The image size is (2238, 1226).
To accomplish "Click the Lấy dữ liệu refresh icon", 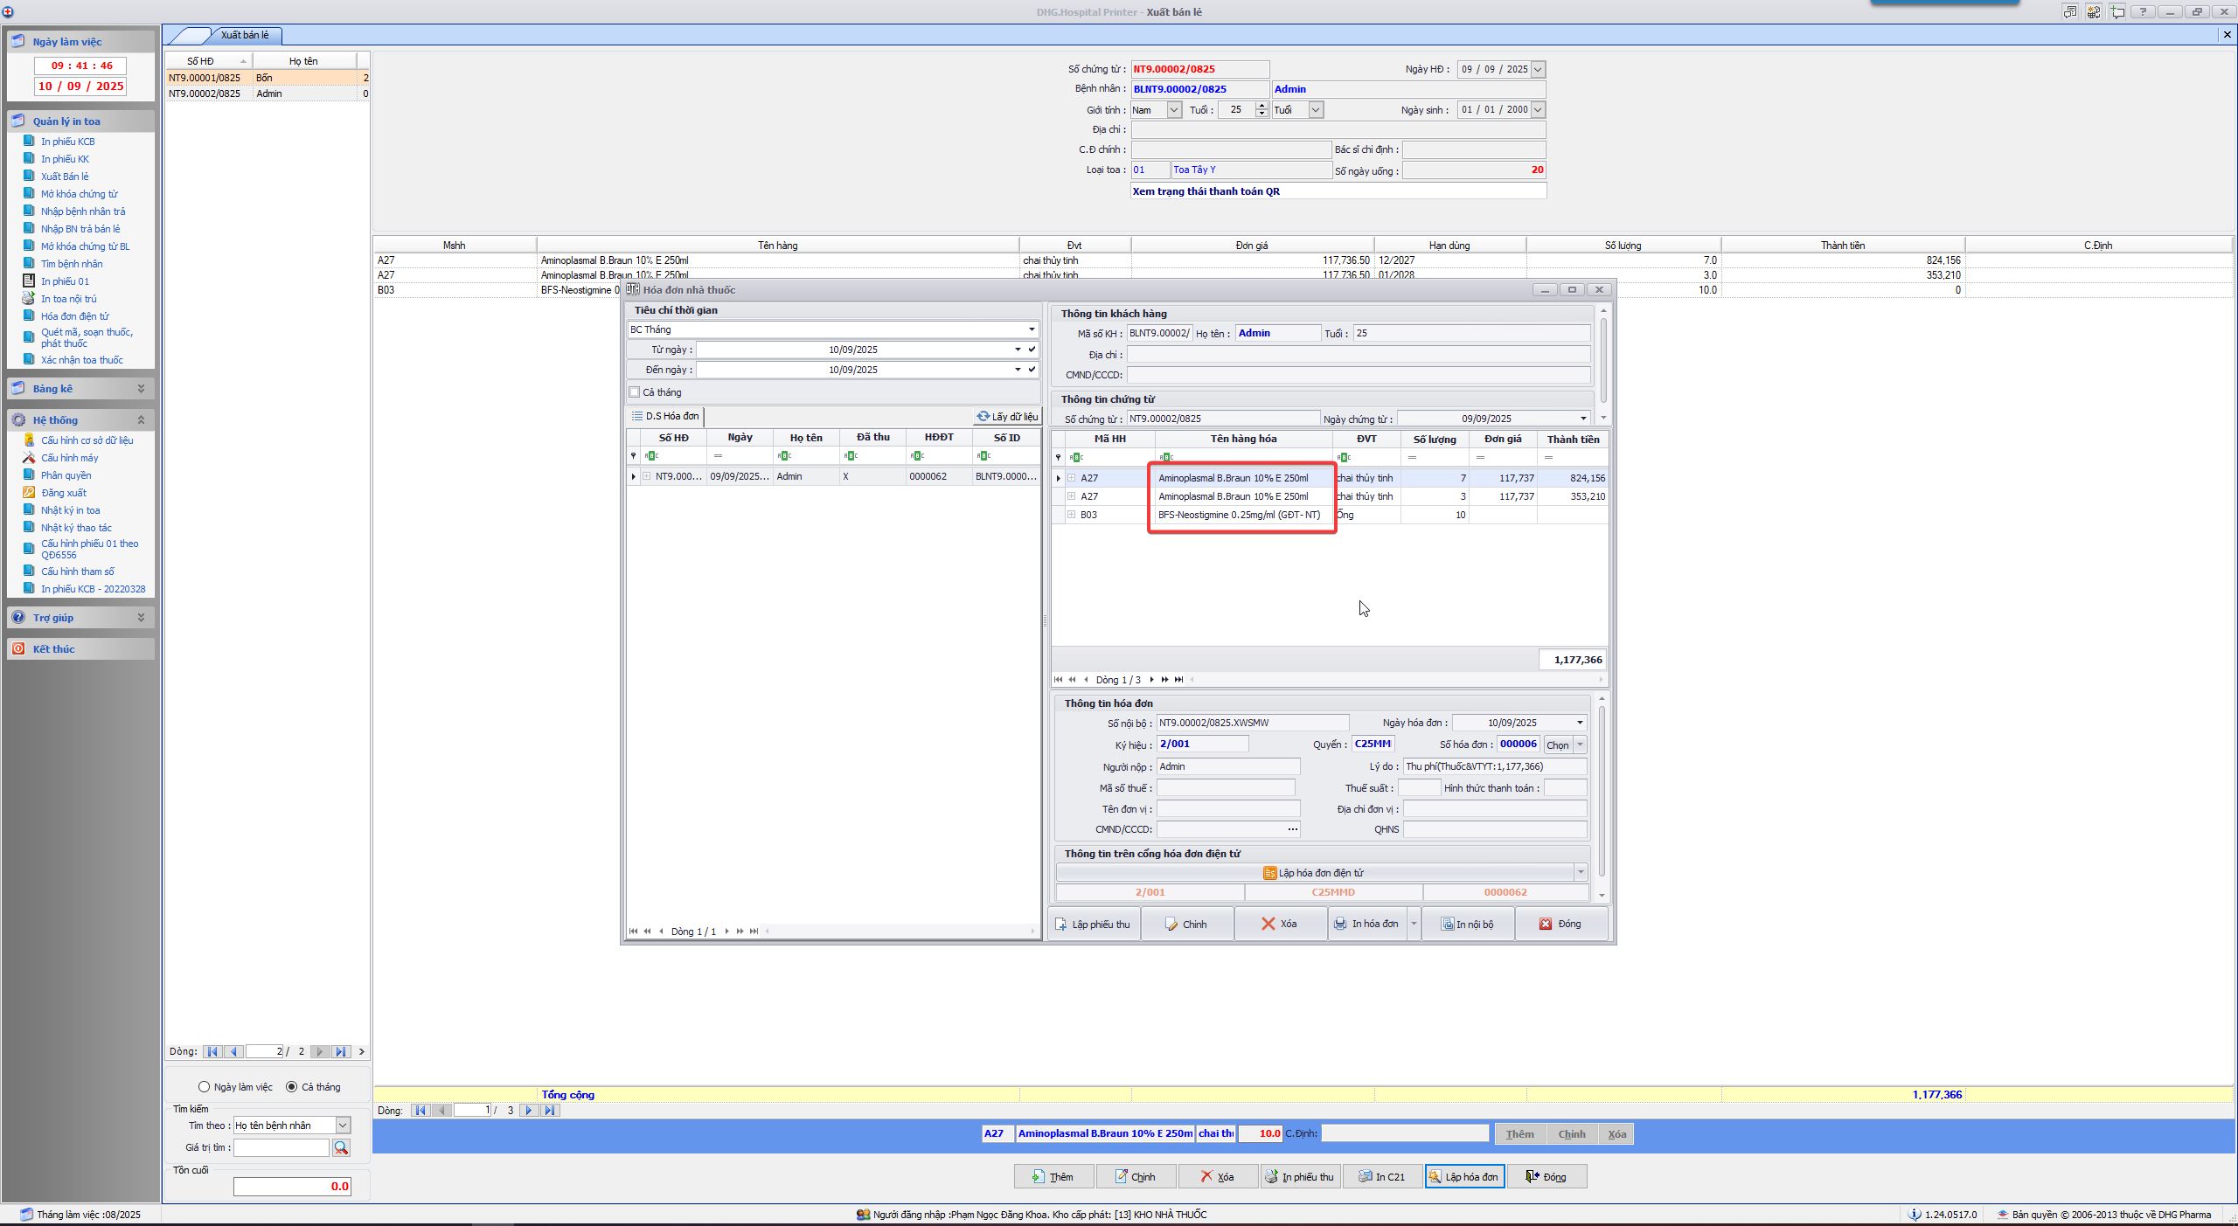I will tap(983, 417).
